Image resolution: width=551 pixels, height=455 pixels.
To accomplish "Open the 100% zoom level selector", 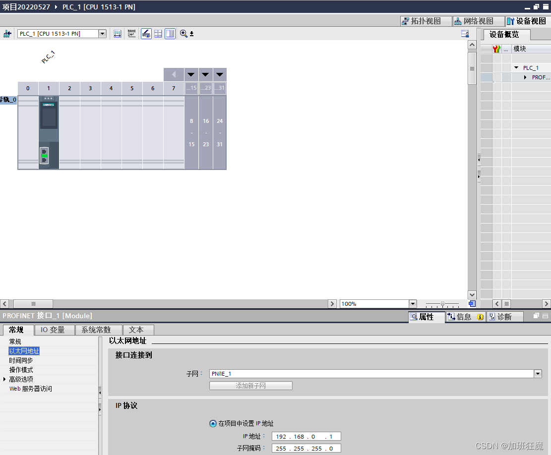I will click(x=412, y=303).
